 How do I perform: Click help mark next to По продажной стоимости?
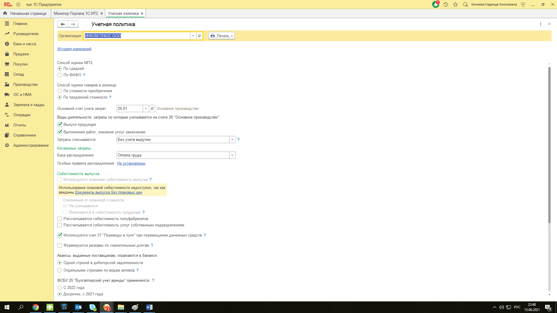point(110,97)
